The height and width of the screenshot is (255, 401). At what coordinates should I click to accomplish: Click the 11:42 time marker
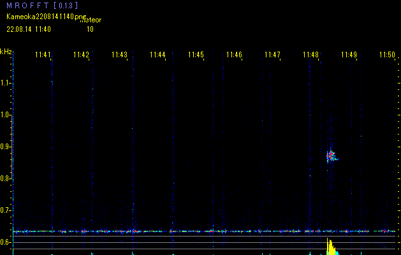[81, 55]
